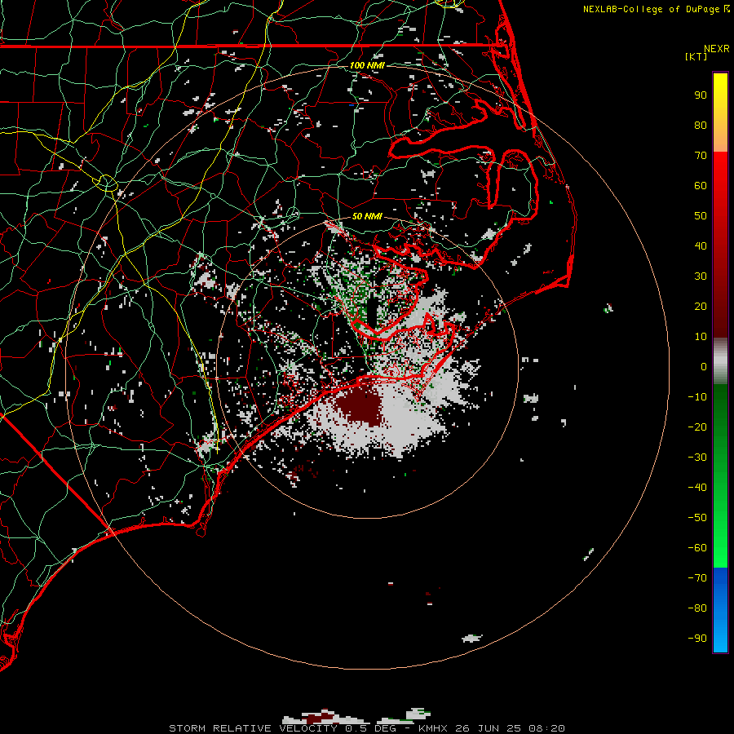Click the KMHX station ID in caption
This screenshot has height=734, width=734.
click(432, 728)
